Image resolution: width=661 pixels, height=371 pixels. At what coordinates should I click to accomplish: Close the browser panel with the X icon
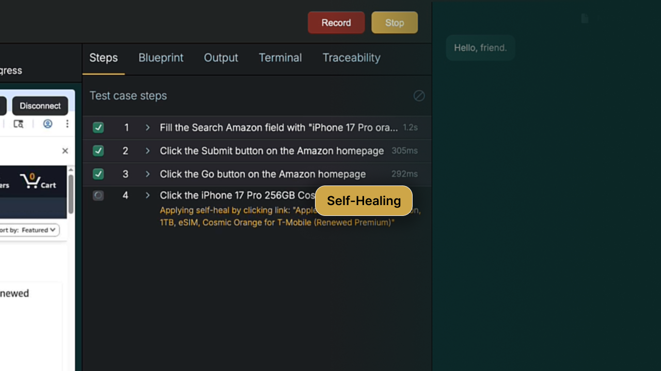click(x=65, y=151)
